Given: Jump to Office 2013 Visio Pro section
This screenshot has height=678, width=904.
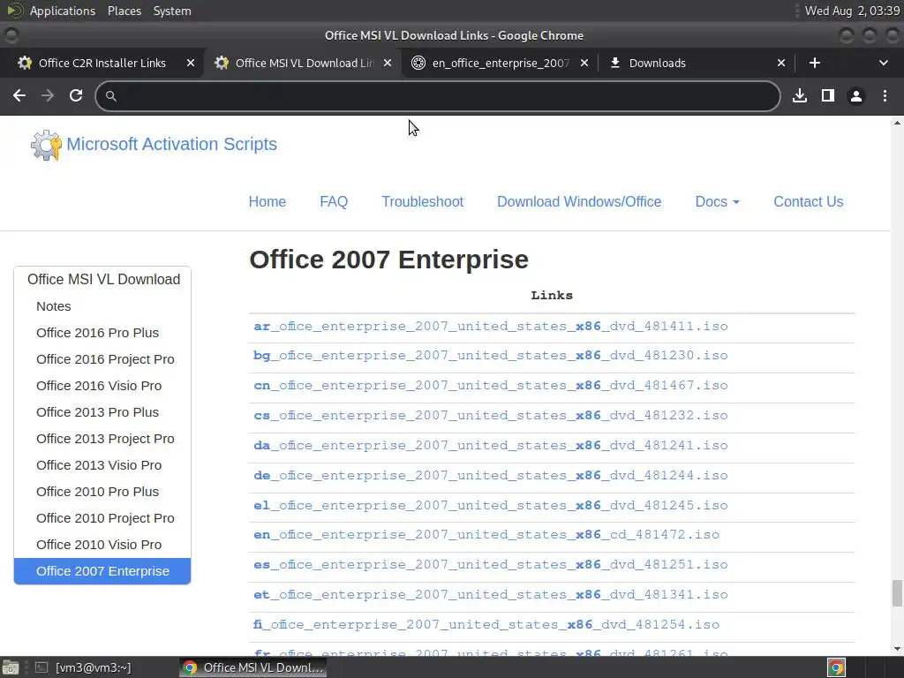Looking at the screenshot, I should tap(99, 465).
